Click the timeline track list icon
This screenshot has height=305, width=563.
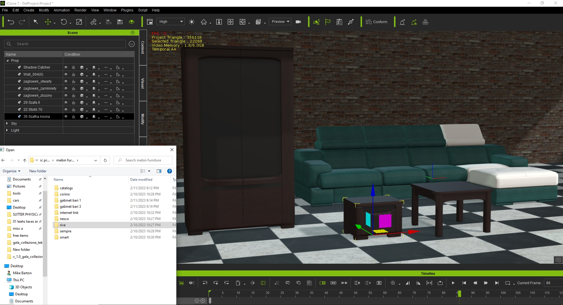pos(181,283)
